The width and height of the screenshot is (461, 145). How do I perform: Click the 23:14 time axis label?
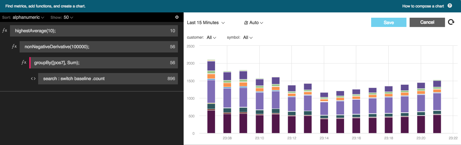324,138
